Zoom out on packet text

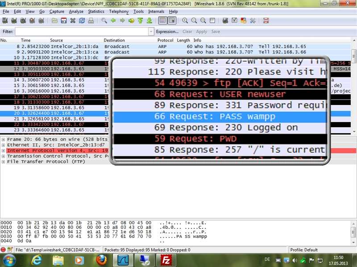point(194,21)
